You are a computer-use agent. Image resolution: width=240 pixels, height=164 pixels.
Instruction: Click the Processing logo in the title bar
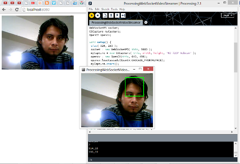point(90,3)
